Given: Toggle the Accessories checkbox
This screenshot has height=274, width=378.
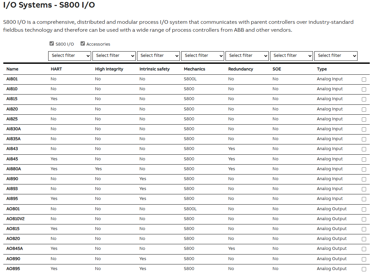Looking at the screenshot, I should [83, 44].
